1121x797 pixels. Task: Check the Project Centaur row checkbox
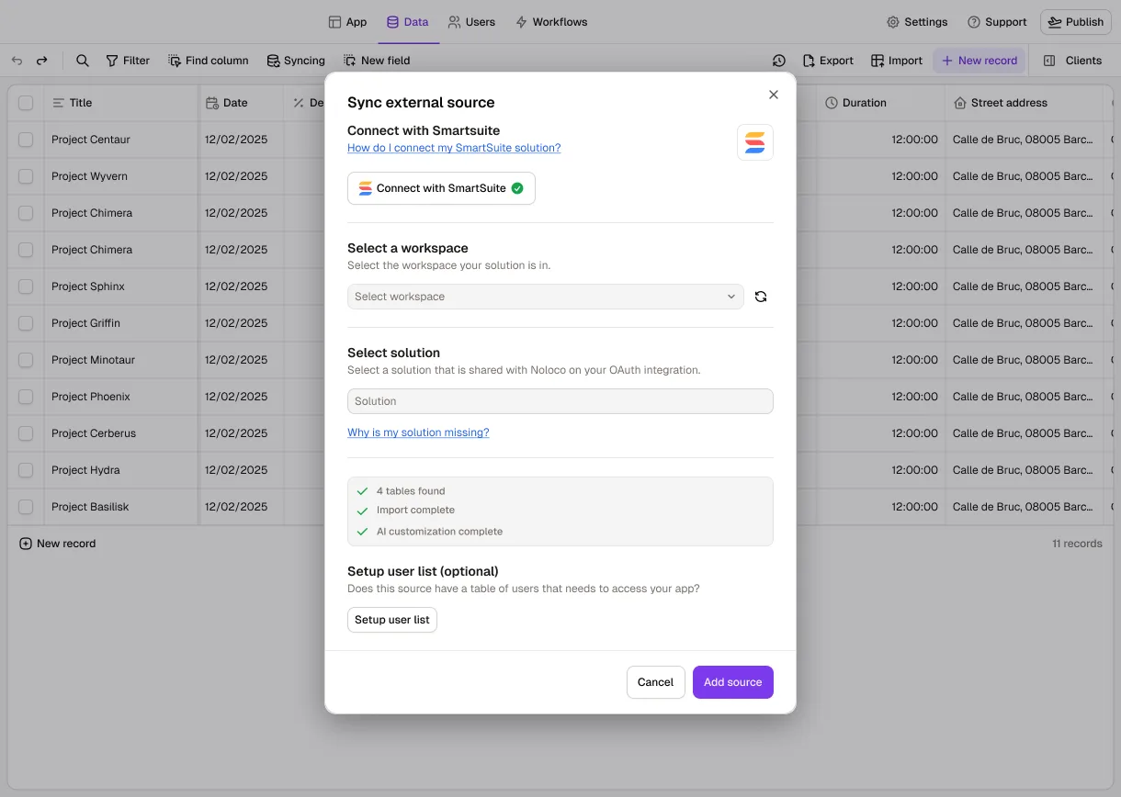coord(26,140)
